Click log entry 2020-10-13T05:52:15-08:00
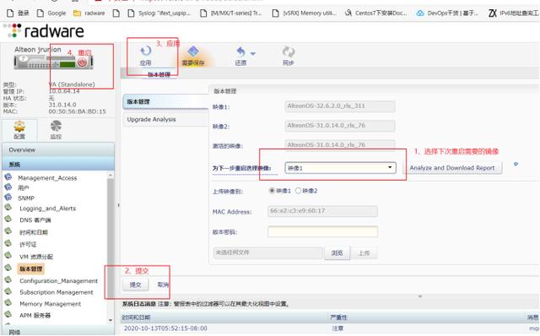 coord(165,328)
